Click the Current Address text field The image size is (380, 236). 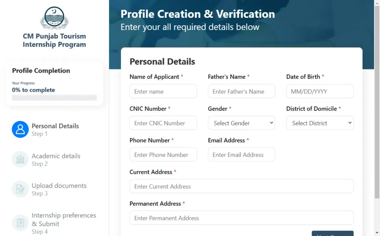(x=241, y=186)
